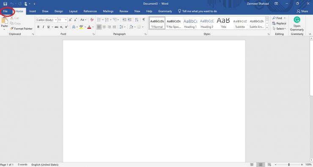
Task: Click Tell me what you want to do
Action: (198, 11)
